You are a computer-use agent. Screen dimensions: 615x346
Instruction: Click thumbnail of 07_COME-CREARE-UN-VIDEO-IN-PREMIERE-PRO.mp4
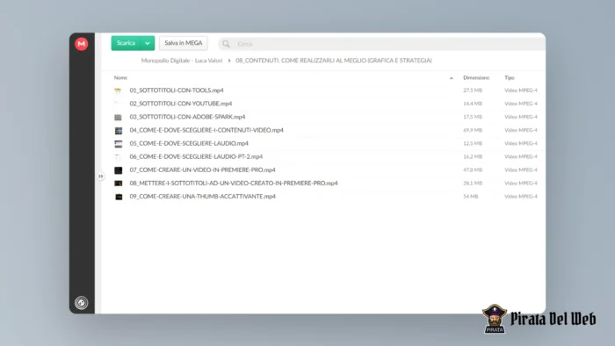coord(118,170)
